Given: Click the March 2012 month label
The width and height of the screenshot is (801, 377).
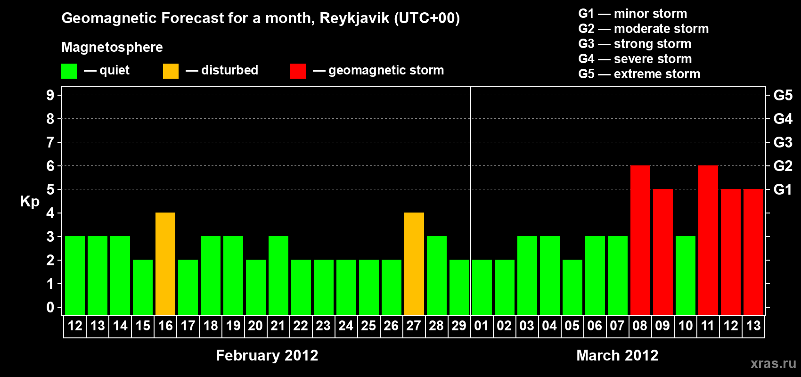Looking at the screenshot, I should pos(617,355).
